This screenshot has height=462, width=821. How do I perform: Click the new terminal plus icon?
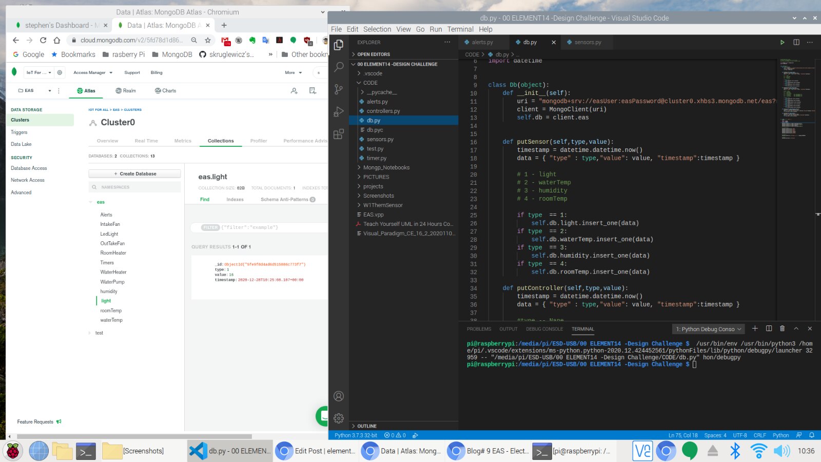coord(755,329)
